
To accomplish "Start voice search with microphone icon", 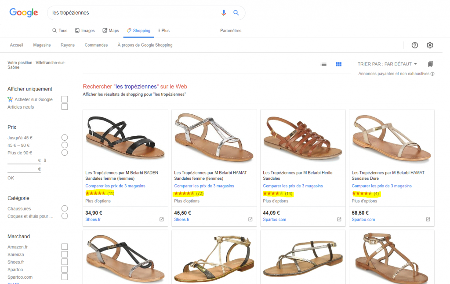I will 224,13.
